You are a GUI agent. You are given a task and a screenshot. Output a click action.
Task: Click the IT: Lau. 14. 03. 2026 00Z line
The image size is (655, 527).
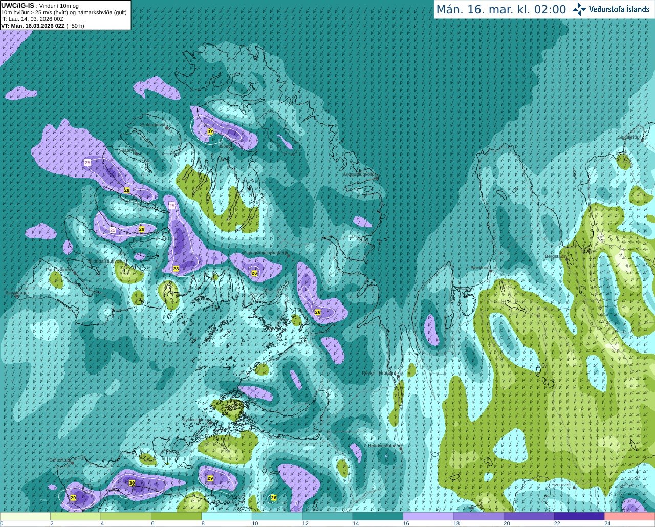pyautogui.click(x=32, y=19)
